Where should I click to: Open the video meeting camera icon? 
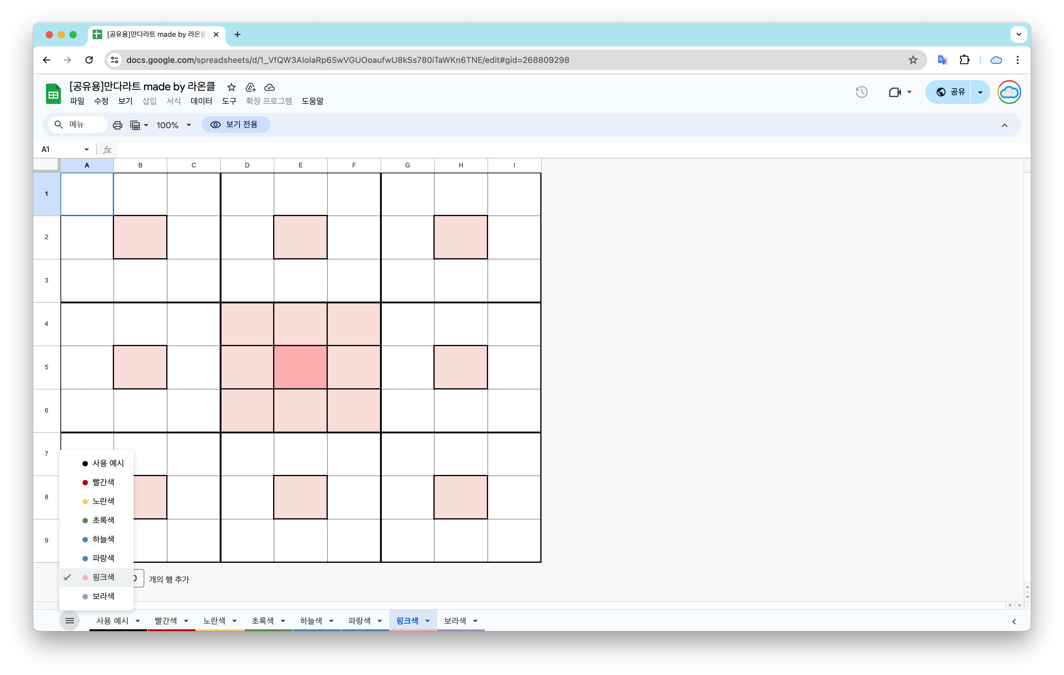(x=895, y=92)
